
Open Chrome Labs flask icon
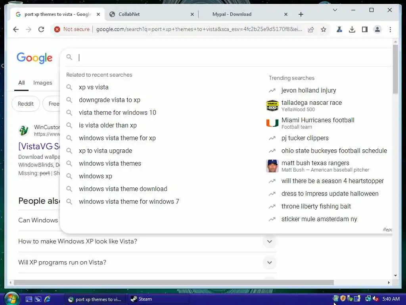coord(339,29)
